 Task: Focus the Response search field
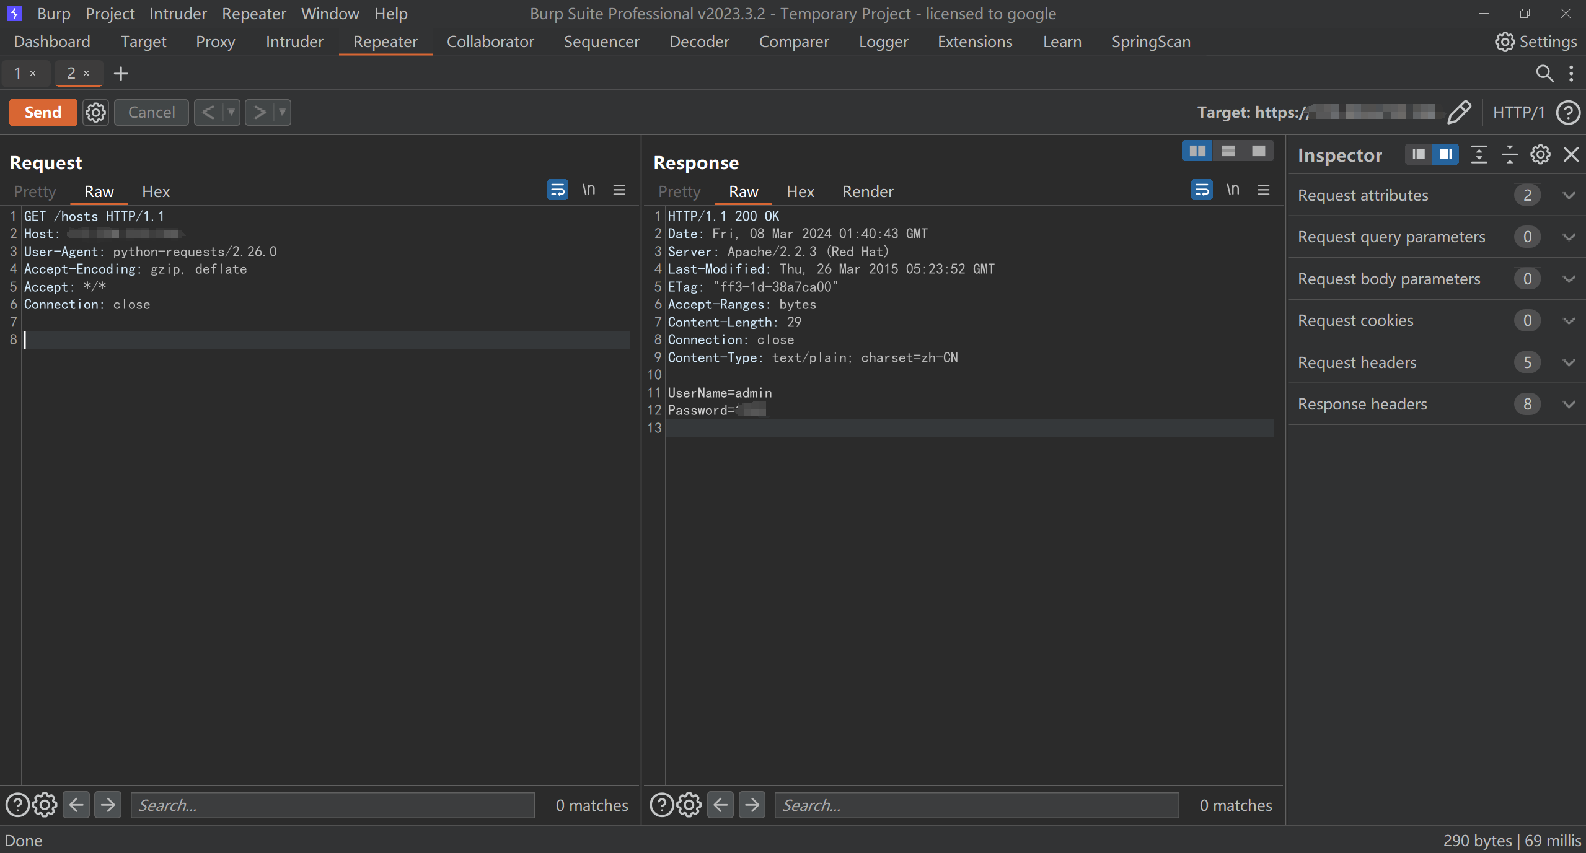[976, 805]
